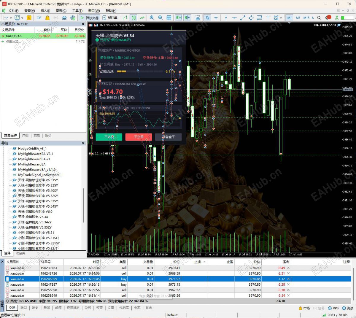
Task: Switch to the 经济日历 tab
Action: (x=73, y=308)
